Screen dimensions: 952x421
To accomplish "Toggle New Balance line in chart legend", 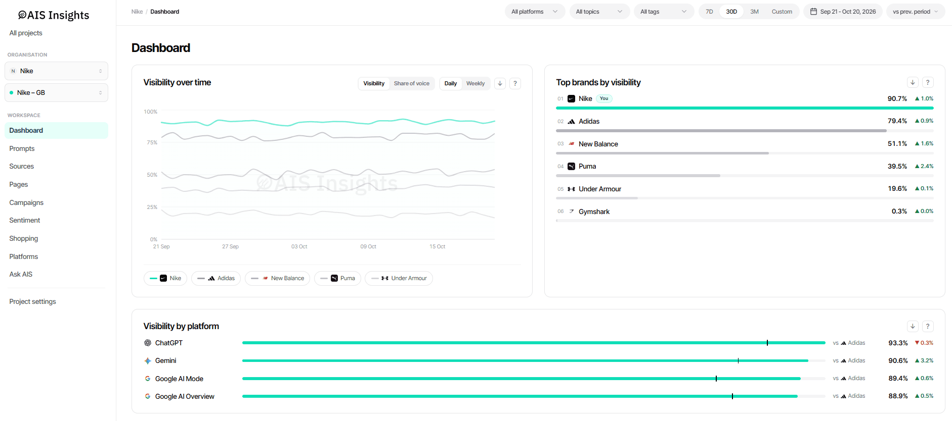I will coord(277,278).
